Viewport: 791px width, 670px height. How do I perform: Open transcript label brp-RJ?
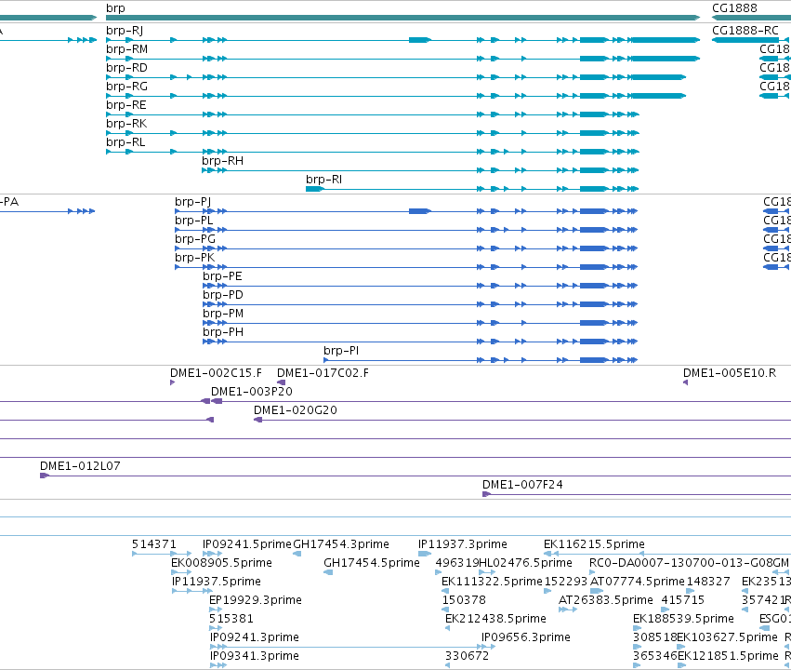[x=125, y=31]
